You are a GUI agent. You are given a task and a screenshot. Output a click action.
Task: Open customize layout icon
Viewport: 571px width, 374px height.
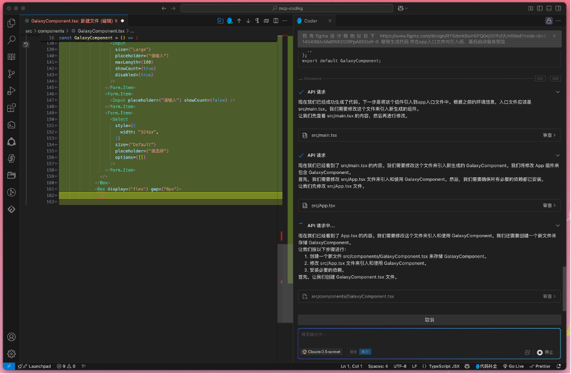tap(531, 8)
